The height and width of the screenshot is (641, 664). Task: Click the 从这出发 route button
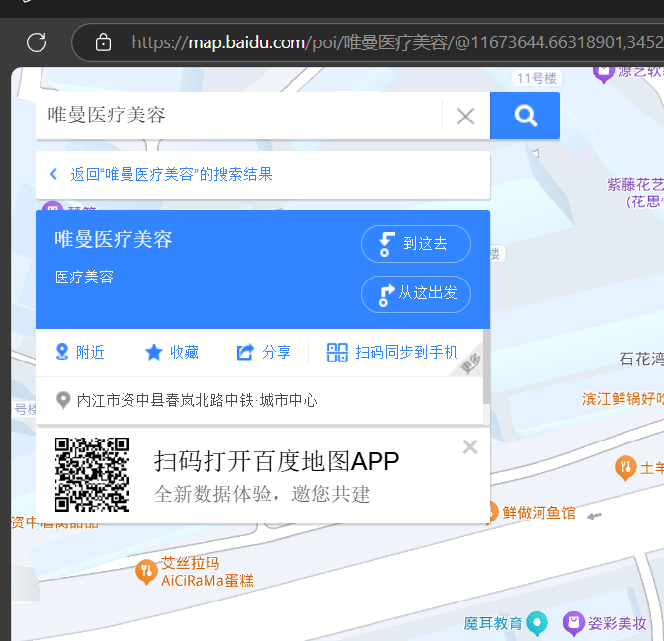click(415, 293)
